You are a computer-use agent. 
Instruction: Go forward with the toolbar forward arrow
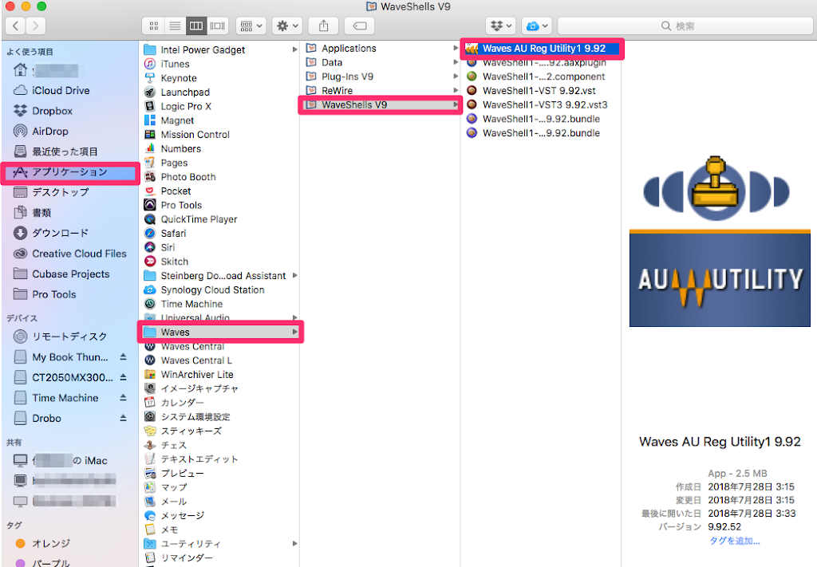(35, 26)
